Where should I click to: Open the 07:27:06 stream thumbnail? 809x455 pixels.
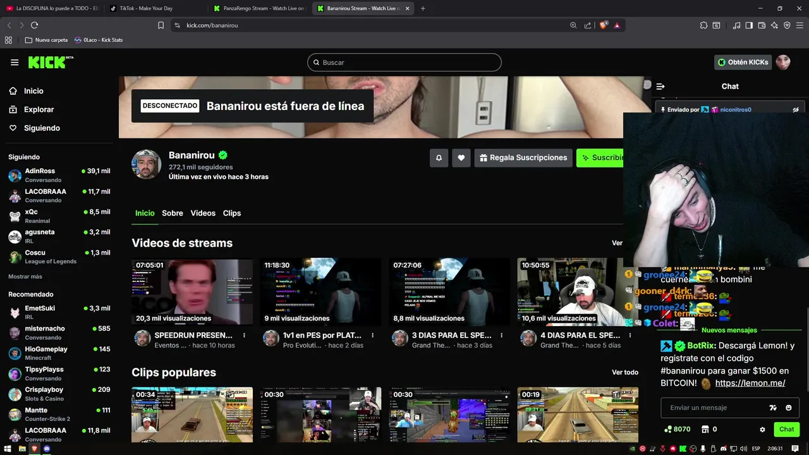pos(449,292)
